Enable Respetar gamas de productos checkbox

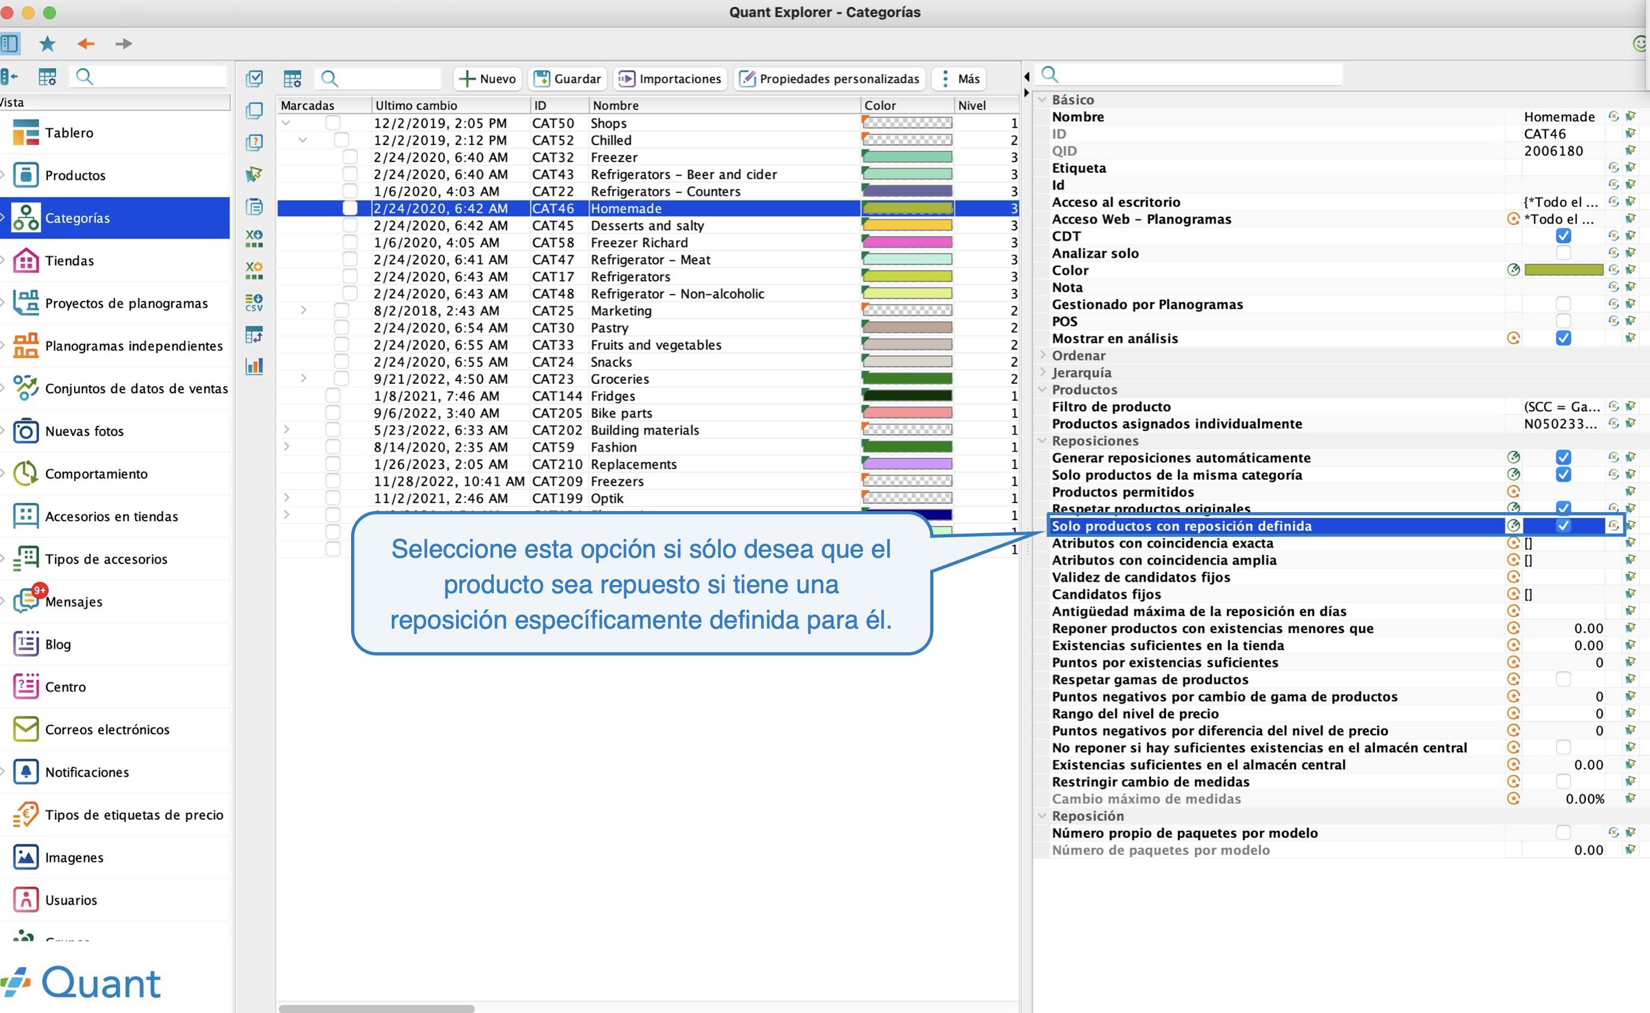(1563, 679)
